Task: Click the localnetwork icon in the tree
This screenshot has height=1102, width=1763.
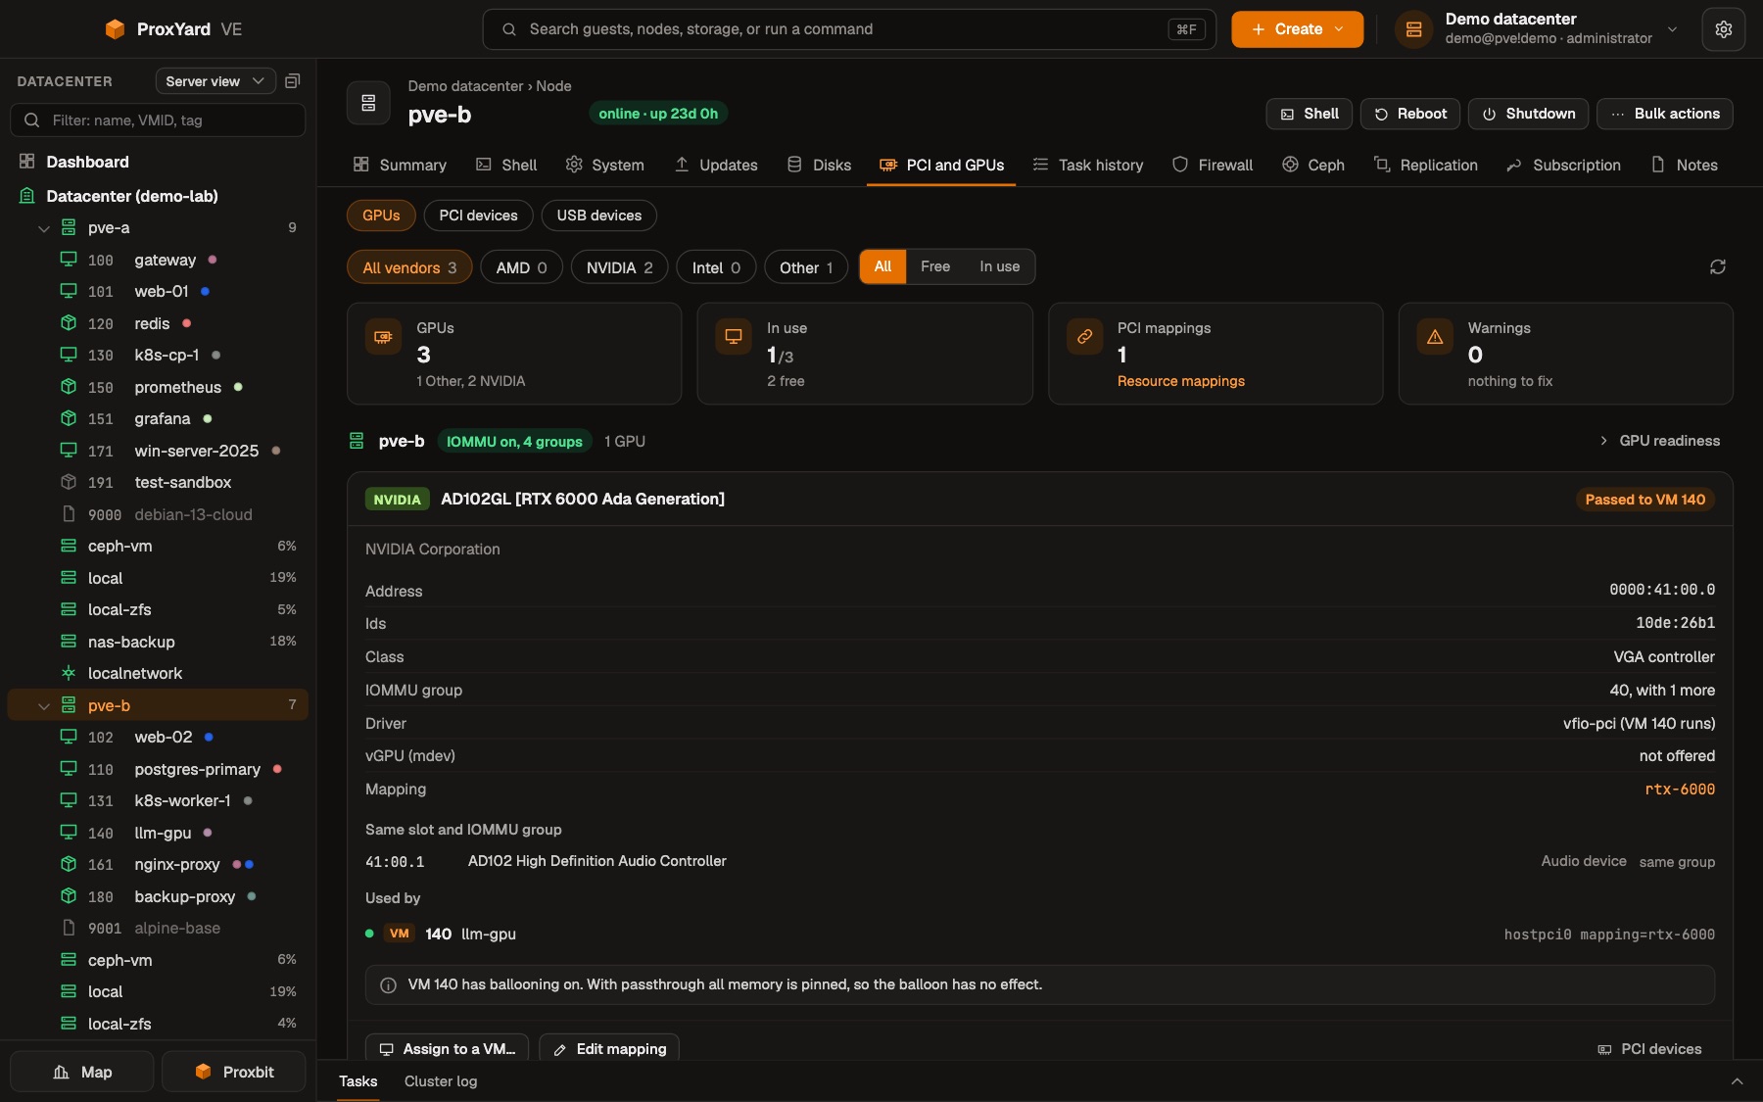Action: (69, 673)
